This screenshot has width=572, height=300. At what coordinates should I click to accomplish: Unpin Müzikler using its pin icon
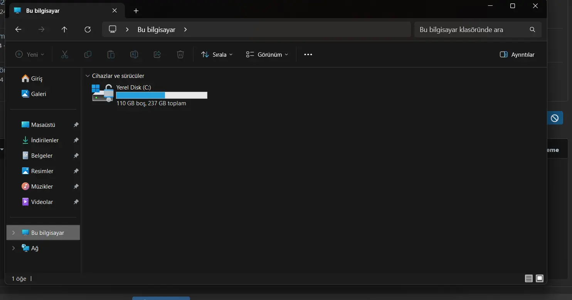(76, 187)
